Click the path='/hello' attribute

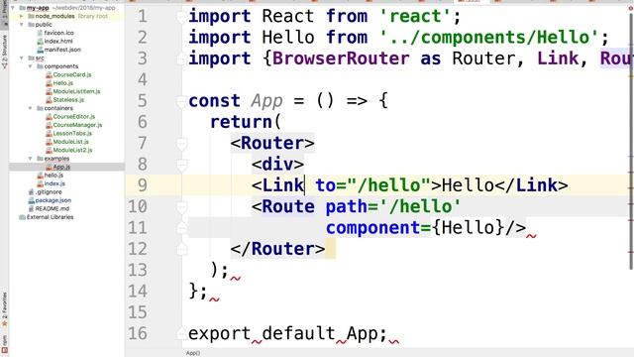[393, 207]
